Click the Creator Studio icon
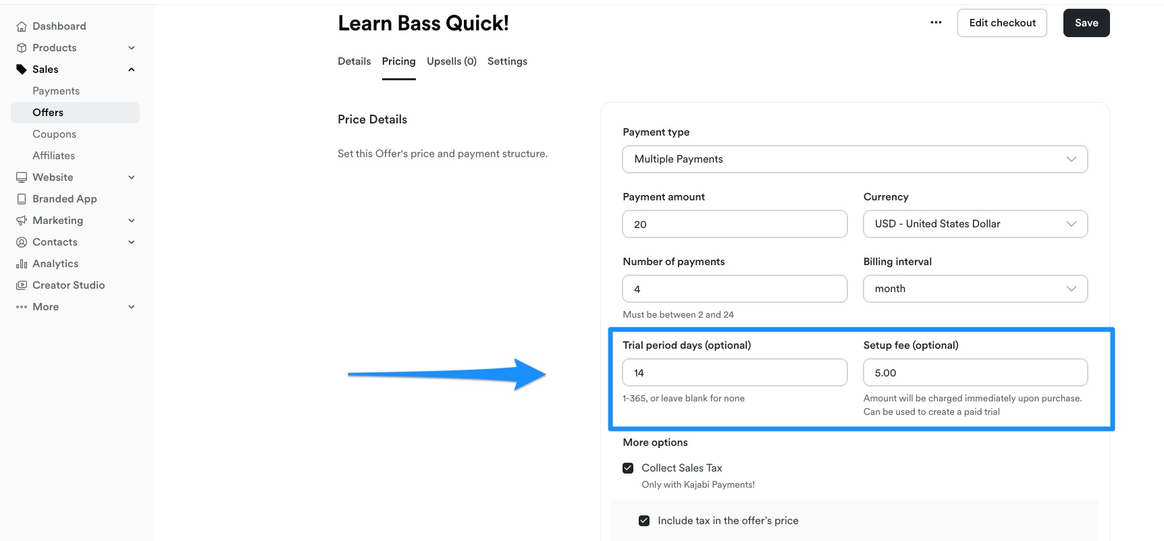The width and height of the screenshot is (1164, 541). [x=22, y=285]
